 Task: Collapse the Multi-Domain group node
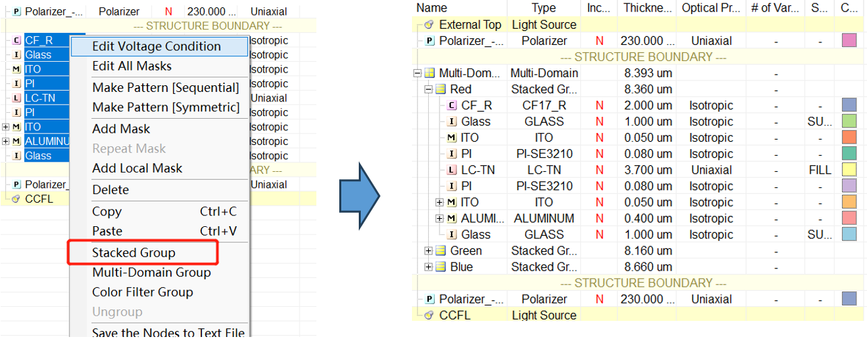[417, 73]
